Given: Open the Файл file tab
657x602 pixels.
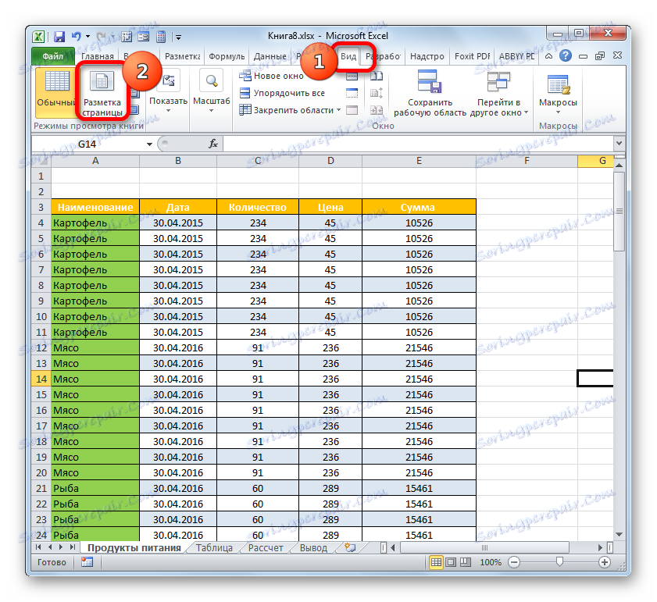Looking at the screenshot, I should tap(53, 56).
